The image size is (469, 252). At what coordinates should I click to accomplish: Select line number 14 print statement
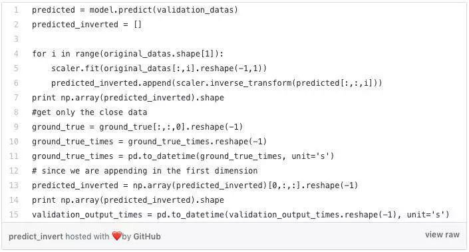pos(14,200)
